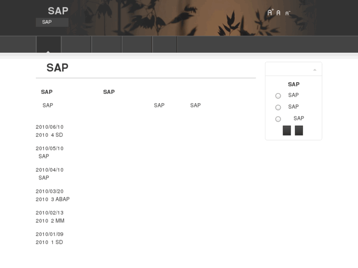This screenshot has height=268, width=358.
Task: Select the bottom indented SAP radio option
Action: coord(278,119)
